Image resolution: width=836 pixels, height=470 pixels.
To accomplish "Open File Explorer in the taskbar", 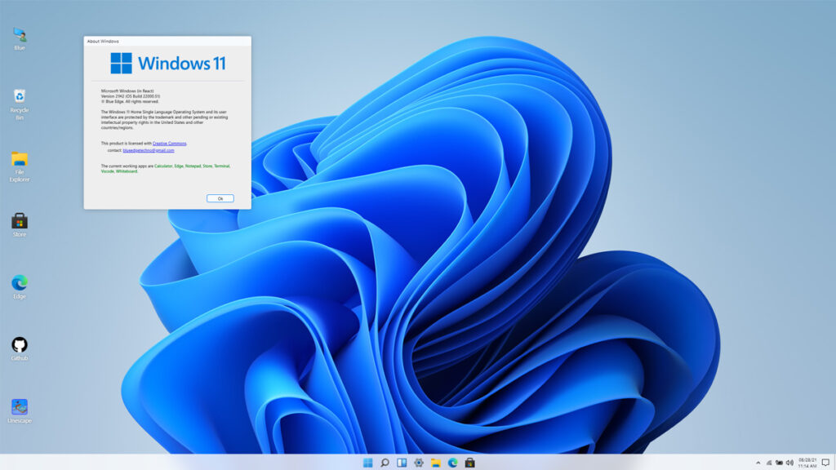I will tap(436, 463).
